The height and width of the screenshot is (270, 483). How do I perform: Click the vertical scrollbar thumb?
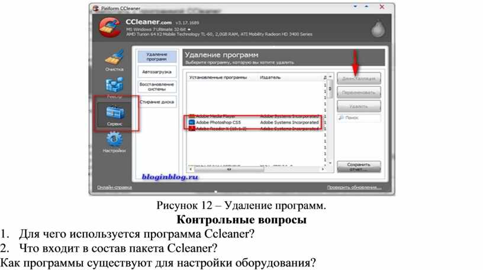click(330, 89)
